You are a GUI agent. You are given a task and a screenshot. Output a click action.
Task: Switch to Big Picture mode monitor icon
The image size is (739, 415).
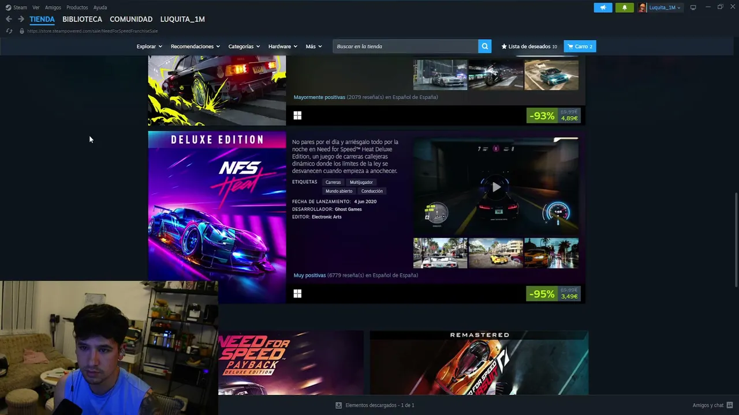693,7
